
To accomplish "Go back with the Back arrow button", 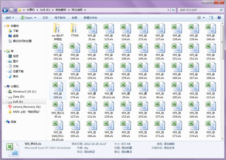I will 5,10.
